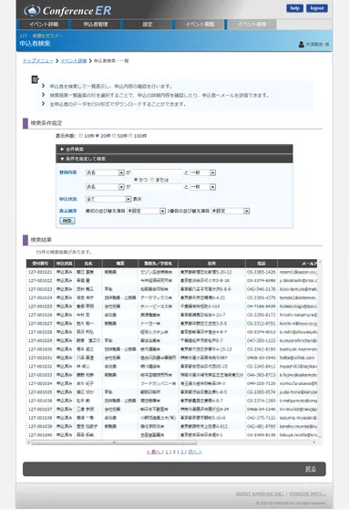Click the logout button

pos(316,8)
